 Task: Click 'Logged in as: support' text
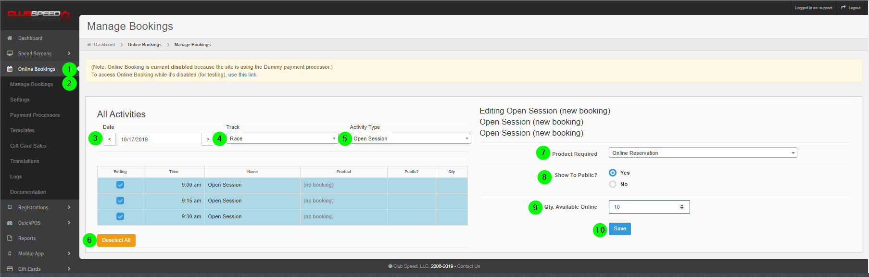[814, 8]
